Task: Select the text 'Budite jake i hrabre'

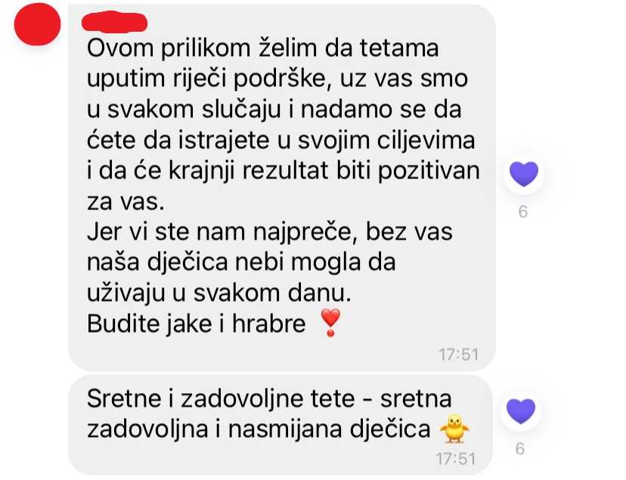Action: click(197, 324)
